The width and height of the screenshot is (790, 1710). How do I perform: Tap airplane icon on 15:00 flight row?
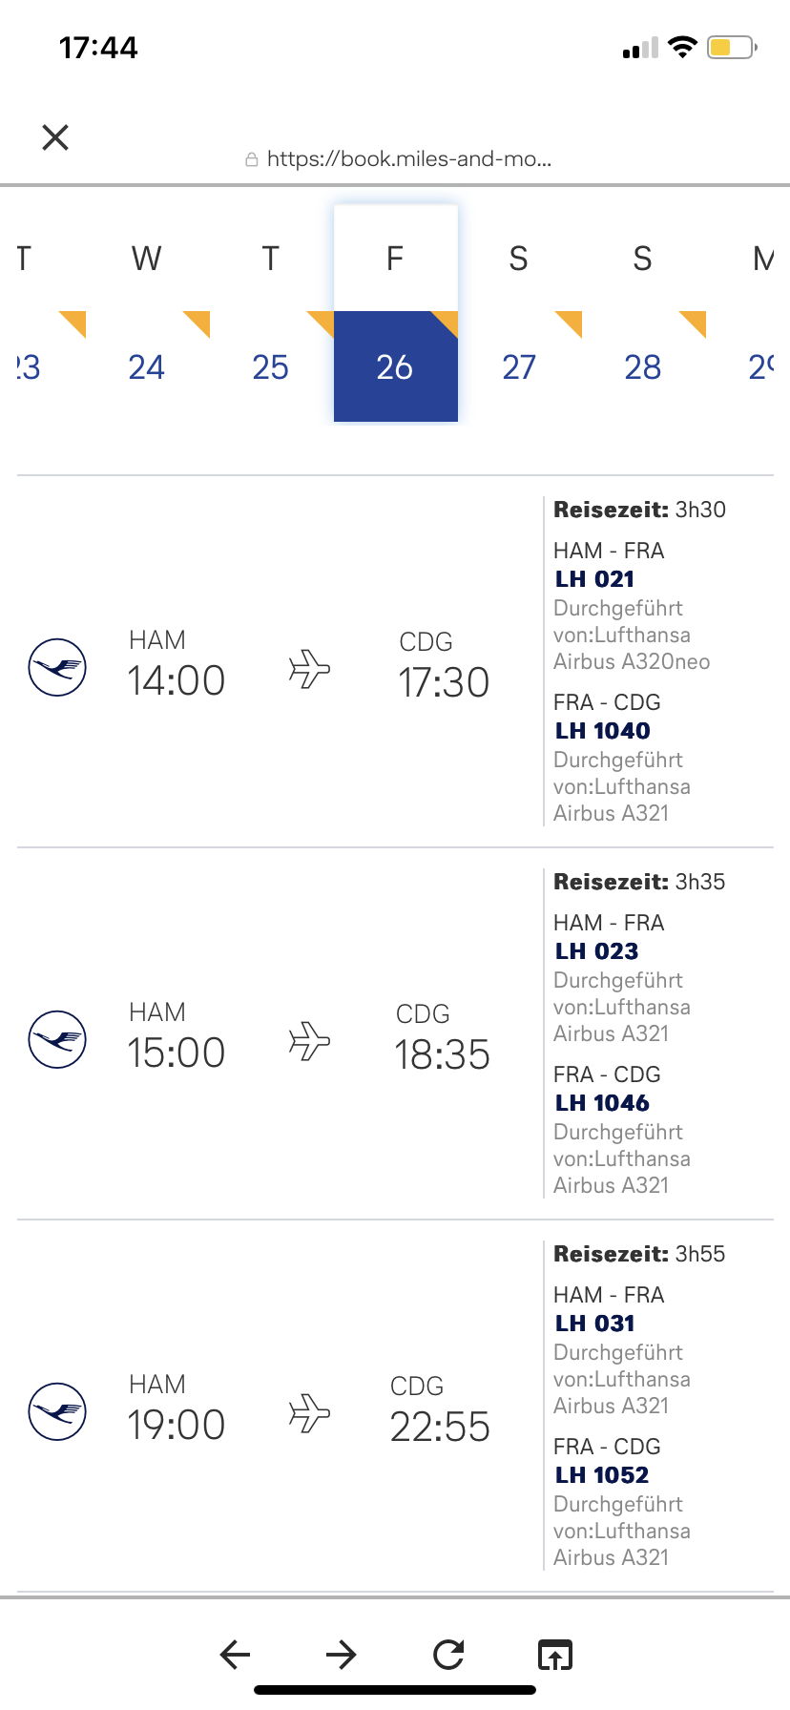point(309,1040)
